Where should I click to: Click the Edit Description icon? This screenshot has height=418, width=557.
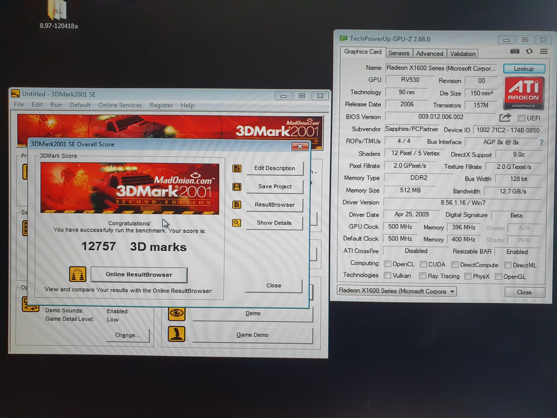[237, 168]
